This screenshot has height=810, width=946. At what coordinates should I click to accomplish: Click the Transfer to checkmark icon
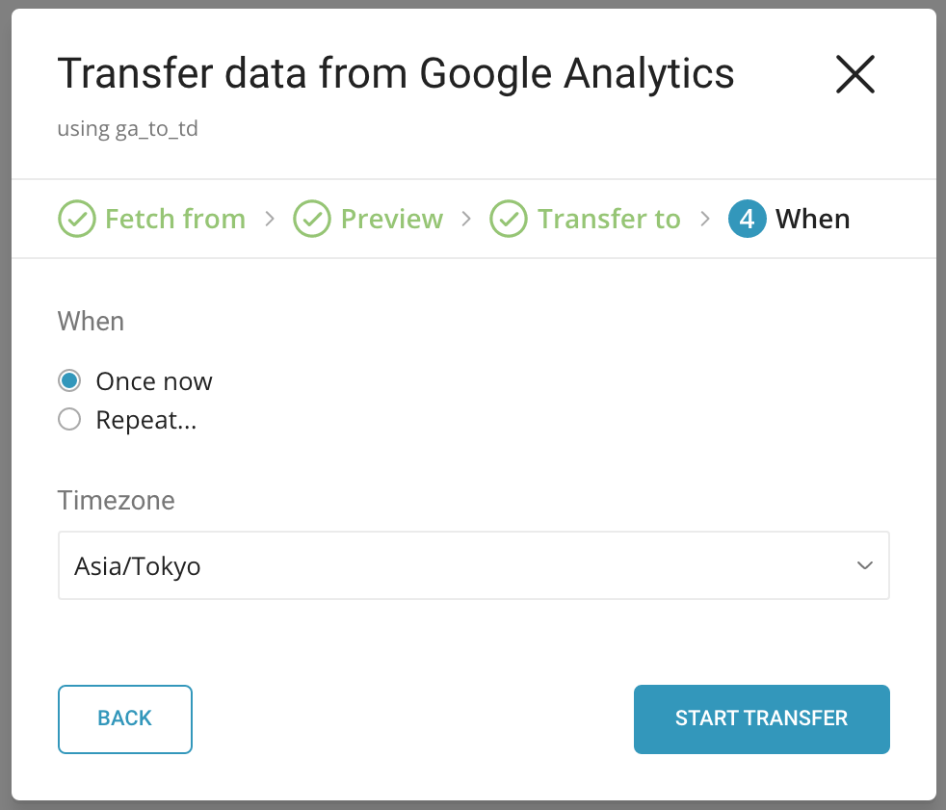click(x=509, y=220)
